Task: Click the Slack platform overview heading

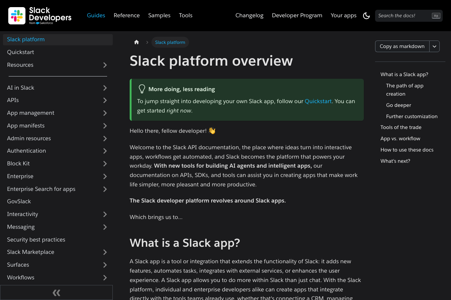Action: click(x=211, y=61)
